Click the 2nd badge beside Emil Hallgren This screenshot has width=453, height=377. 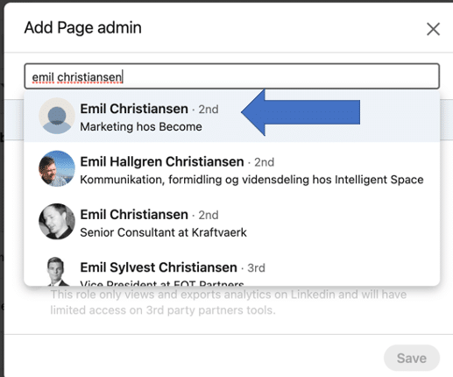(264, 162)
